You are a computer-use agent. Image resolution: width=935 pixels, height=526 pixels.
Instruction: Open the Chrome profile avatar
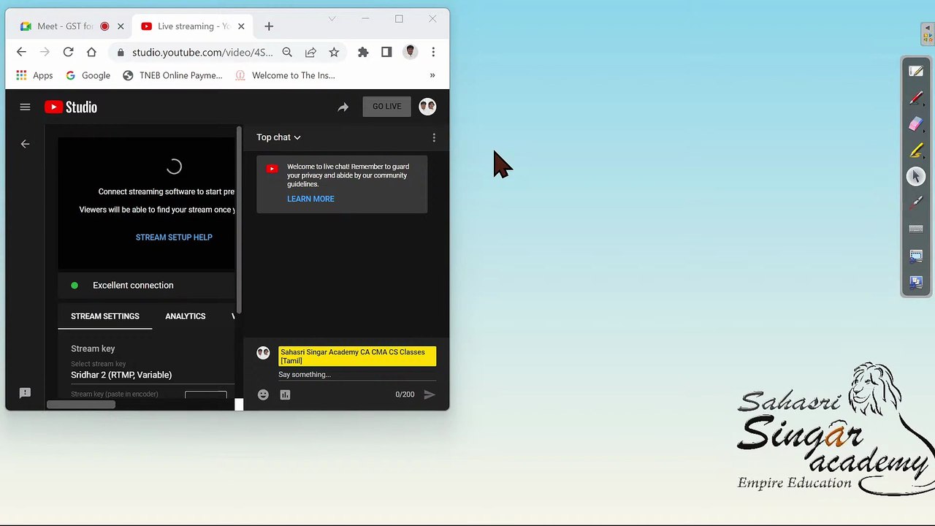(410, 52)
